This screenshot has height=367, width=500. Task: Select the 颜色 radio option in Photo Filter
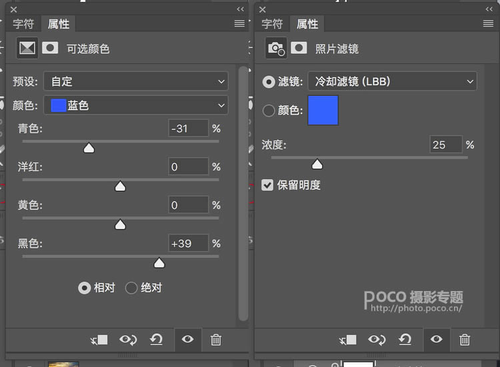[x=269, y=111]
